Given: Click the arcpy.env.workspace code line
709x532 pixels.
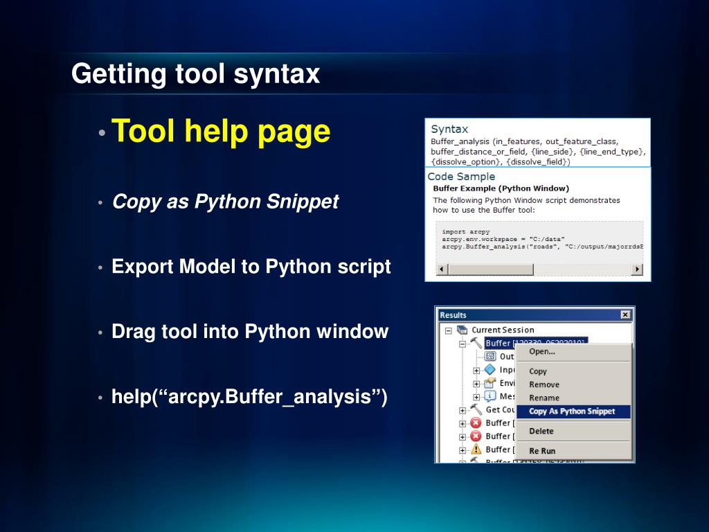Looking at the screenshot, I should (503, 239).
